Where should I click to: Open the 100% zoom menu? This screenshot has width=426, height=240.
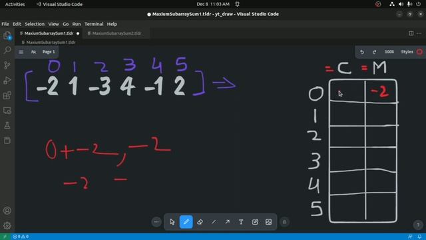pos(389,52)
